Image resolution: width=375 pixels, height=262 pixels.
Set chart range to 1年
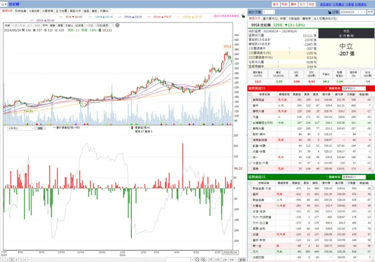tap(224, 259)
